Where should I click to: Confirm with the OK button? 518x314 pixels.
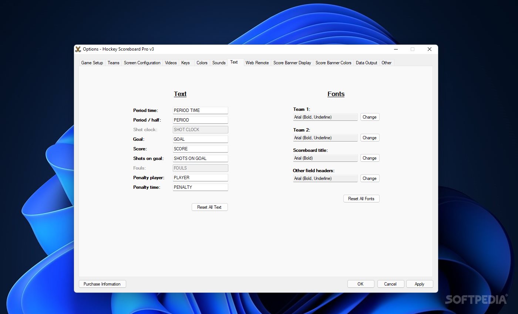361,284
